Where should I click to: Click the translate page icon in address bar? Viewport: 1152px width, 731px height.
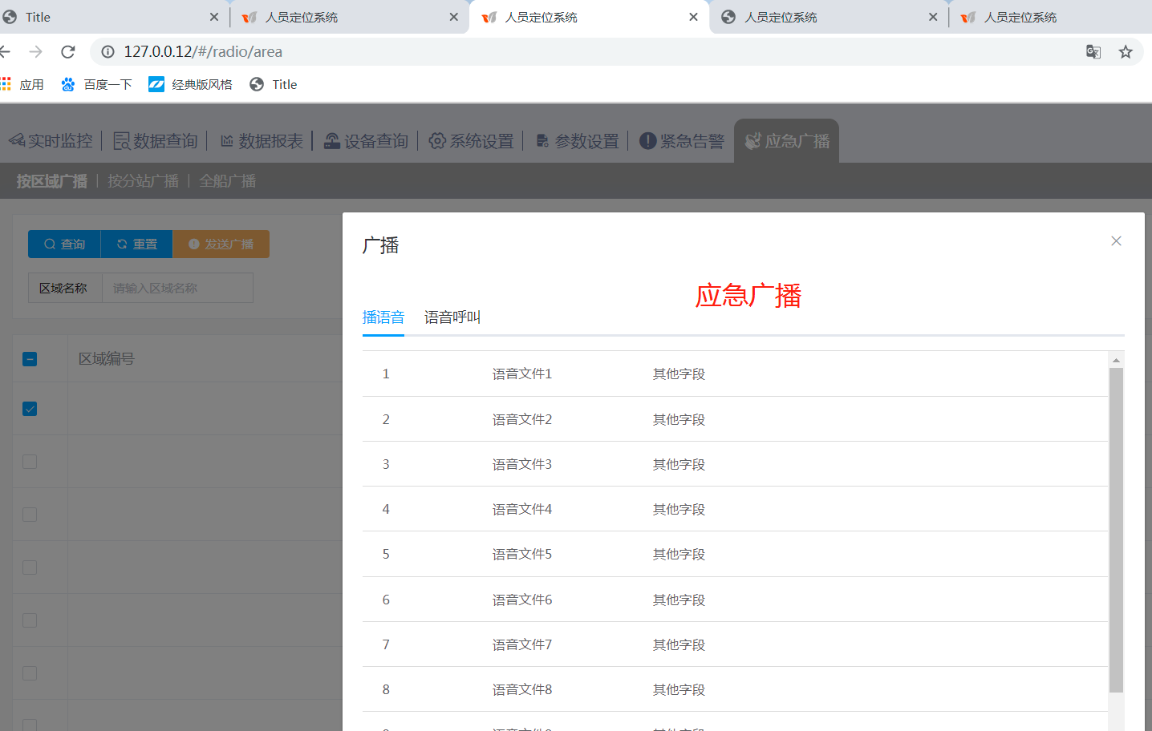click(1093, 52)
